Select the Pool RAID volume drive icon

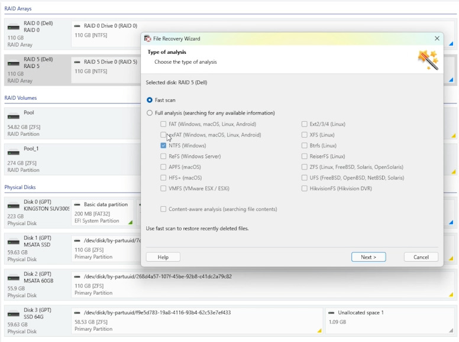click(14, 116)
